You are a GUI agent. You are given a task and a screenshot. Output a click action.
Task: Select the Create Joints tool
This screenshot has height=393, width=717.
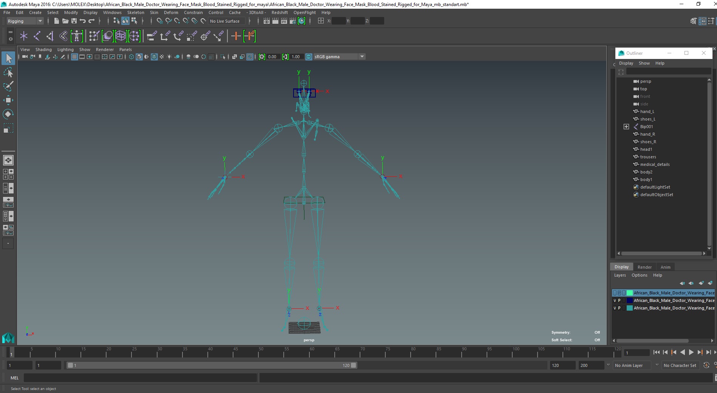(x=37, y=36)
